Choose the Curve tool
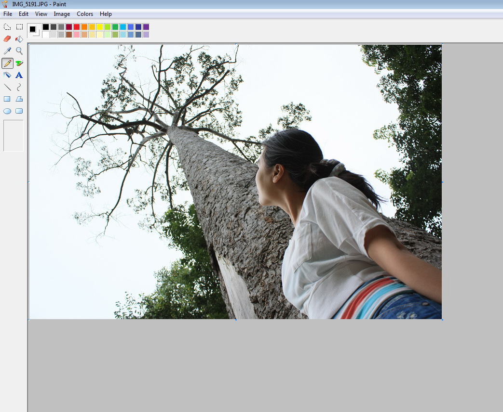503x412 pixels. (x=19, y=87)
